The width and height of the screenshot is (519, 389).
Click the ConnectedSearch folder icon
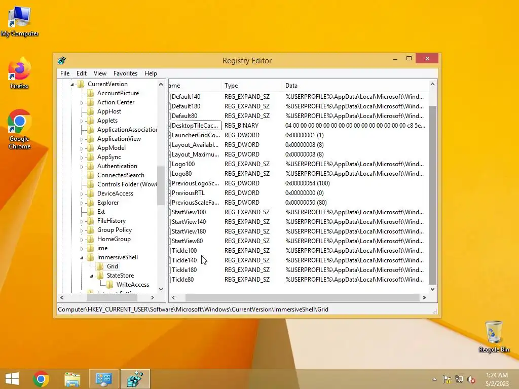pyautogui.click(x=90, y=175)
